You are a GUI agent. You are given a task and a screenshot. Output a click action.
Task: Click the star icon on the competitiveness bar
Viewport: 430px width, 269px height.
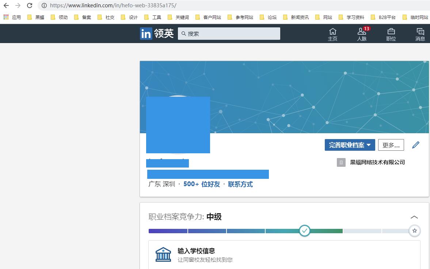414,231
